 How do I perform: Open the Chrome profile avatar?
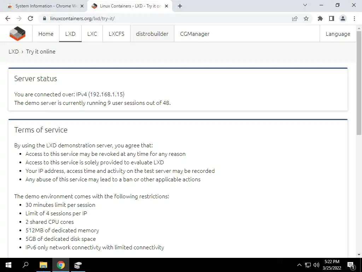click(x=343, y=18)
